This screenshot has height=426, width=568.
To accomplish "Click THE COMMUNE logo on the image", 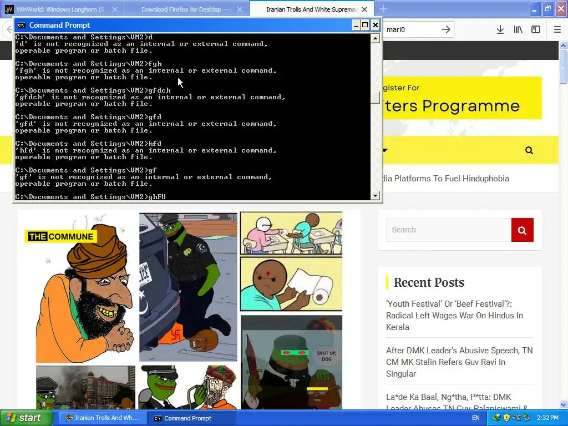I will click(61, 236).
